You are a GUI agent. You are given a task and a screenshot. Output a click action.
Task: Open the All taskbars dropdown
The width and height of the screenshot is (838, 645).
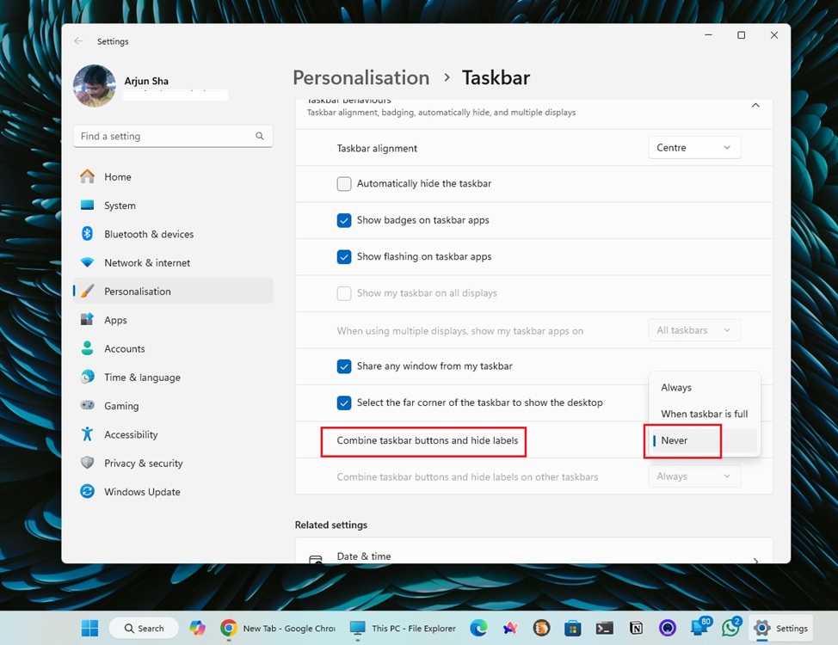point(694,330)
